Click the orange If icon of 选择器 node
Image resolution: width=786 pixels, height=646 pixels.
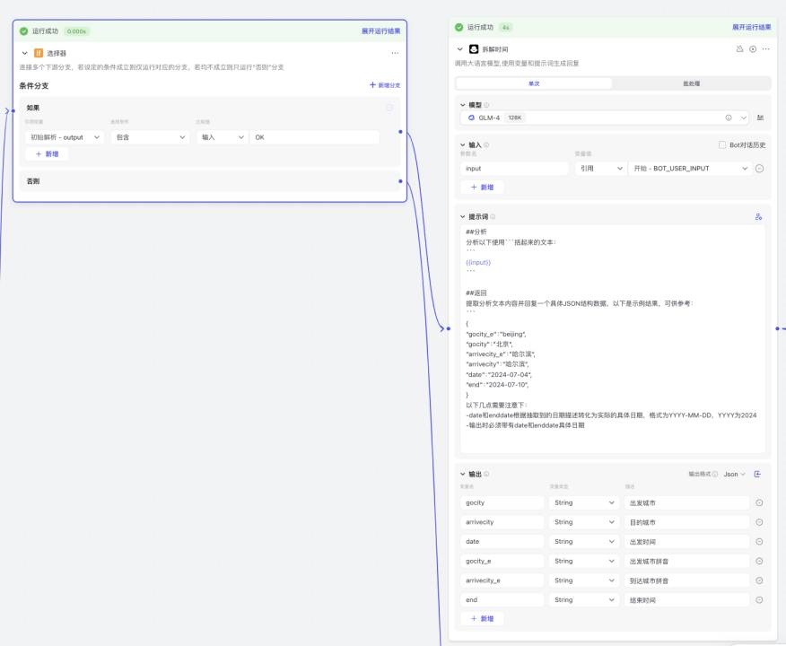(x=38, y=53)
